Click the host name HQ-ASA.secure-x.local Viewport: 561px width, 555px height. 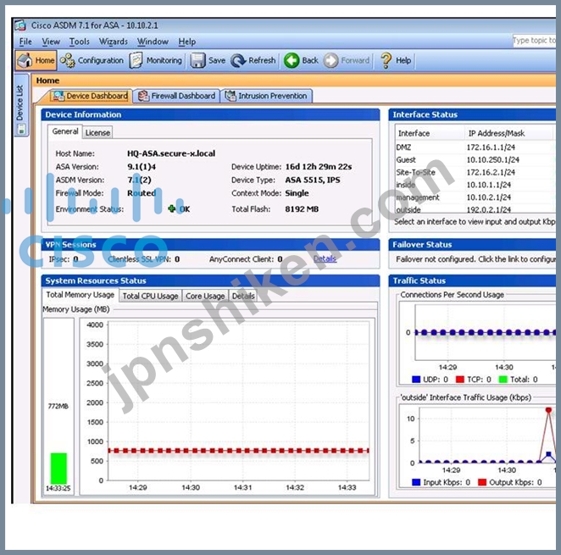pyautogui.click(x=171, y=153)
